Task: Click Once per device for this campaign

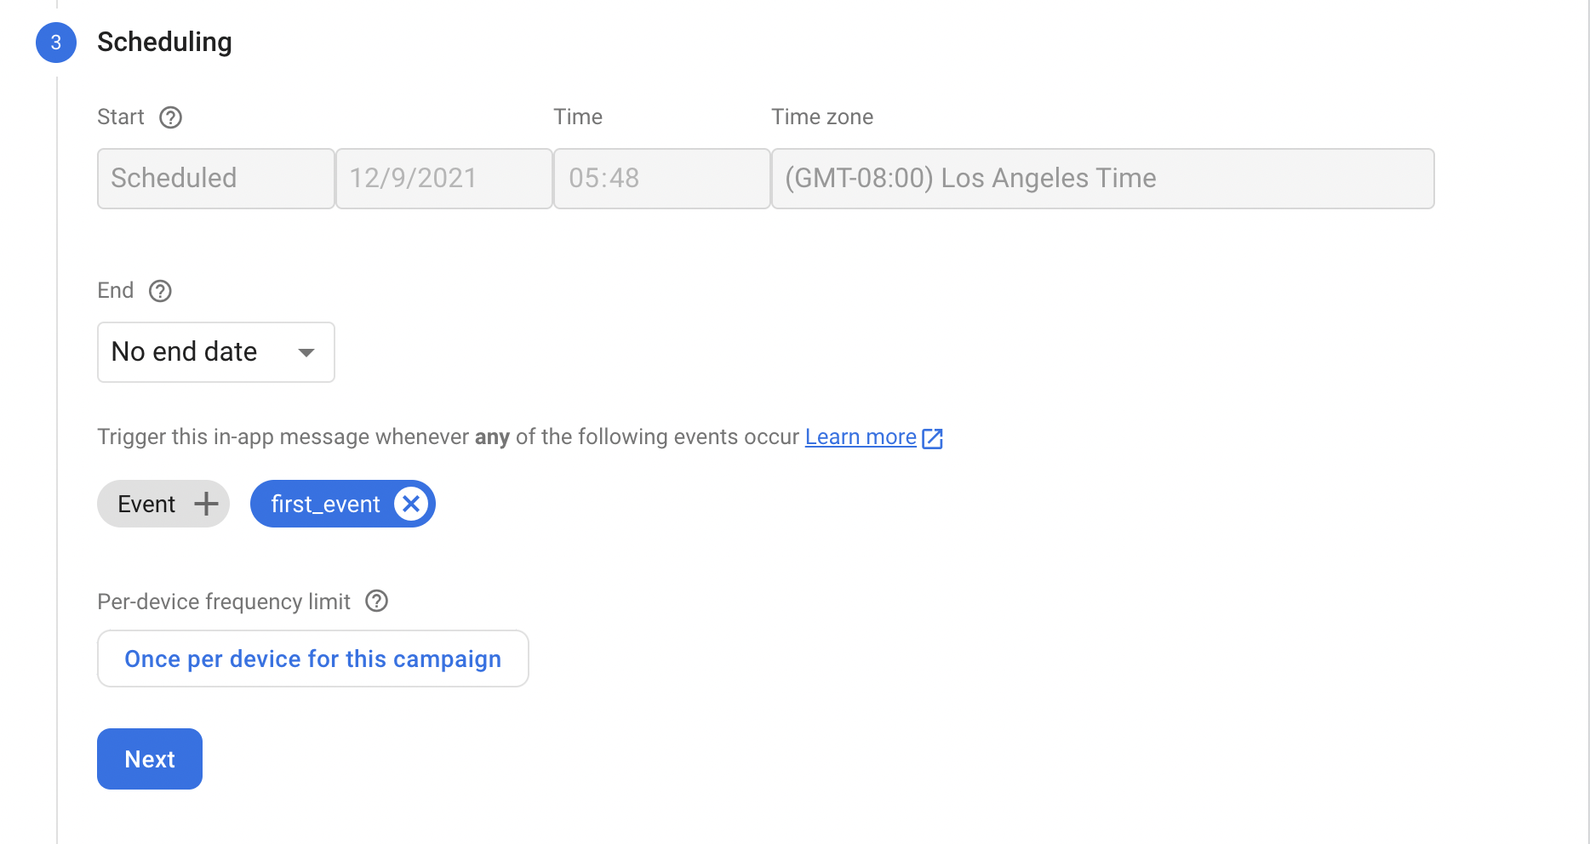Action: (312, 659)
